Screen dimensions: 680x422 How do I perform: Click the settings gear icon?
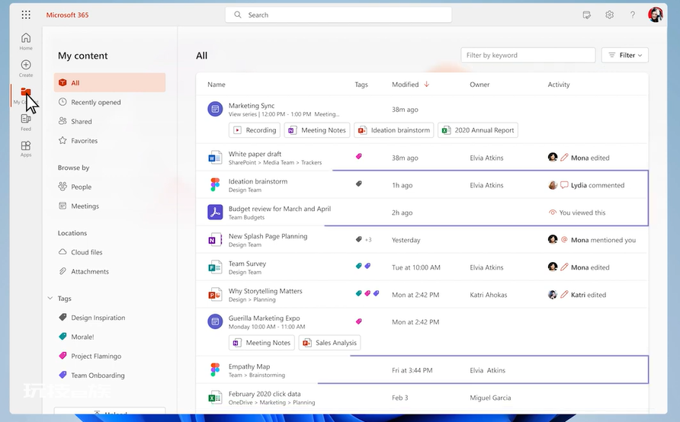click(609, 14)
